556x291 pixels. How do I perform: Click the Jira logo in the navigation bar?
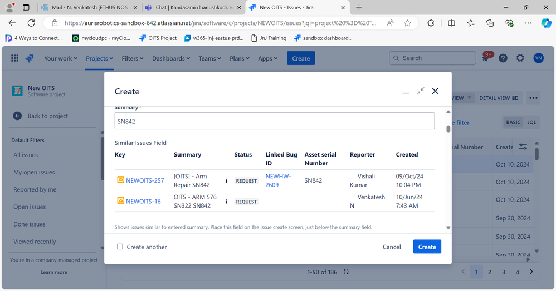pos(30,58)
